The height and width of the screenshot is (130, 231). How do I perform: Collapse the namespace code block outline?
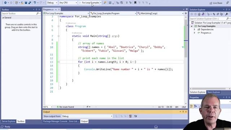(x=58, y=17)
